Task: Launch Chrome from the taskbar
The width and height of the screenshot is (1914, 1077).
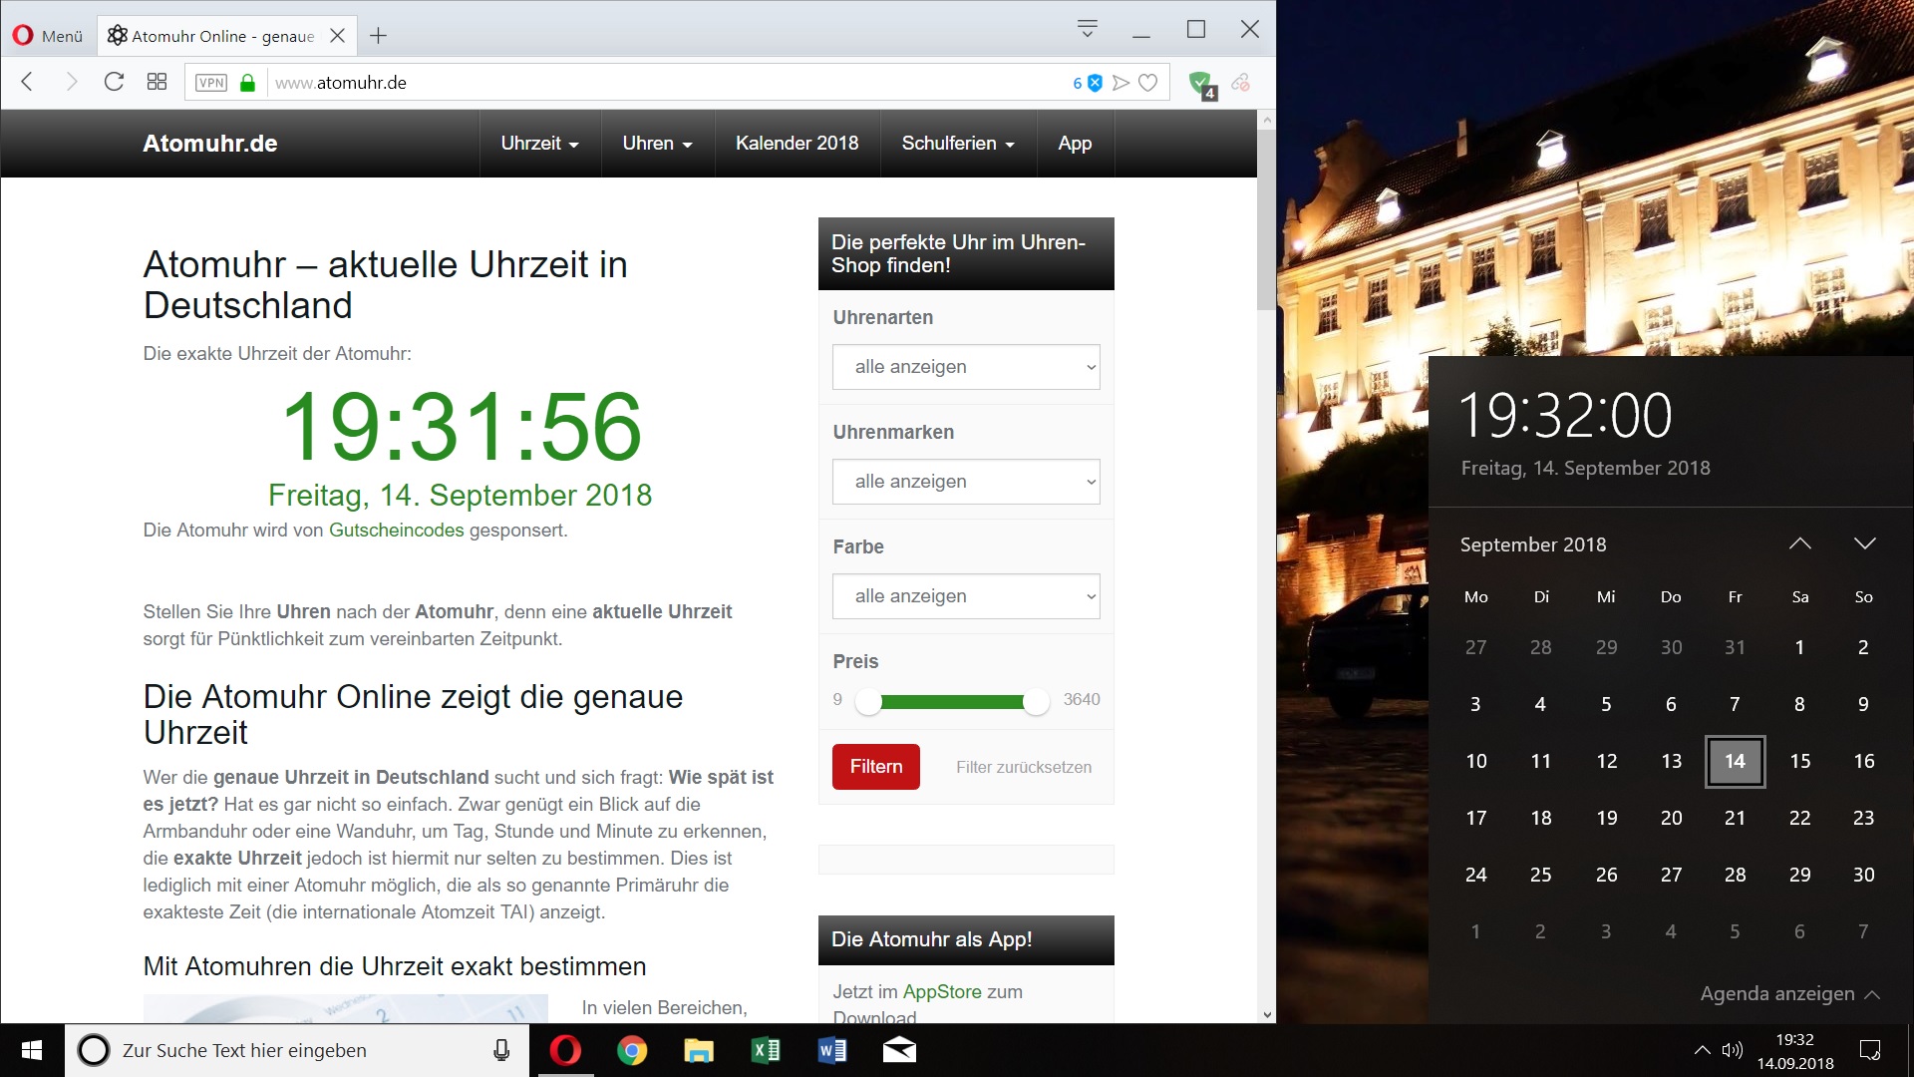Action: (632, 1050)
